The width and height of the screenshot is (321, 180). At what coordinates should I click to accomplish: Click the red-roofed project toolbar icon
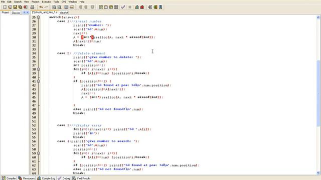click(142, 7)
